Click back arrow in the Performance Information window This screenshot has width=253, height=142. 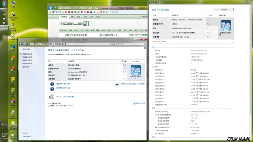[x=21, y=44]
